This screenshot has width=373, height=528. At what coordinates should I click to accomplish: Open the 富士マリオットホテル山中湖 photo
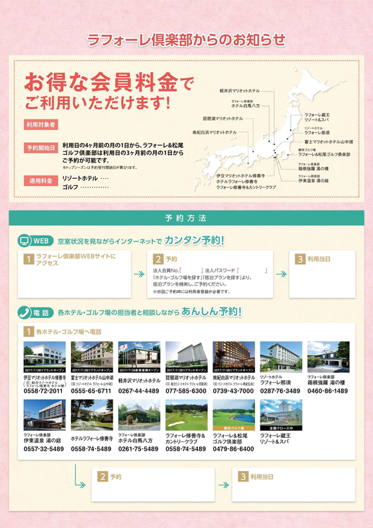[92, 357]
